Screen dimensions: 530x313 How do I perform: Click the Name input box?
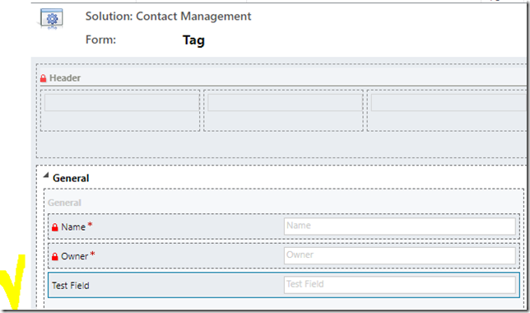(400, 226)
